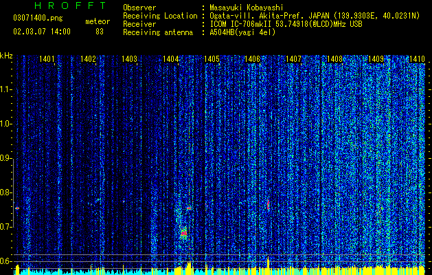Click the 1404 time marker
The image size is (432, 275).
pos(170,58)
